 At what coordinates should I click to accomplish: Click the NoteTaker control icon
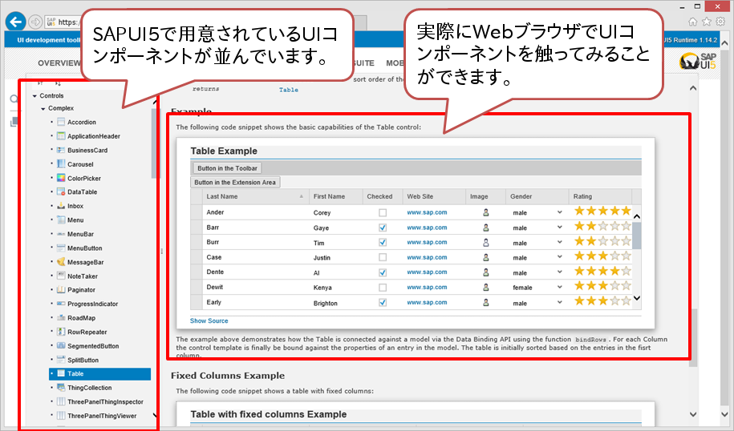61,276
